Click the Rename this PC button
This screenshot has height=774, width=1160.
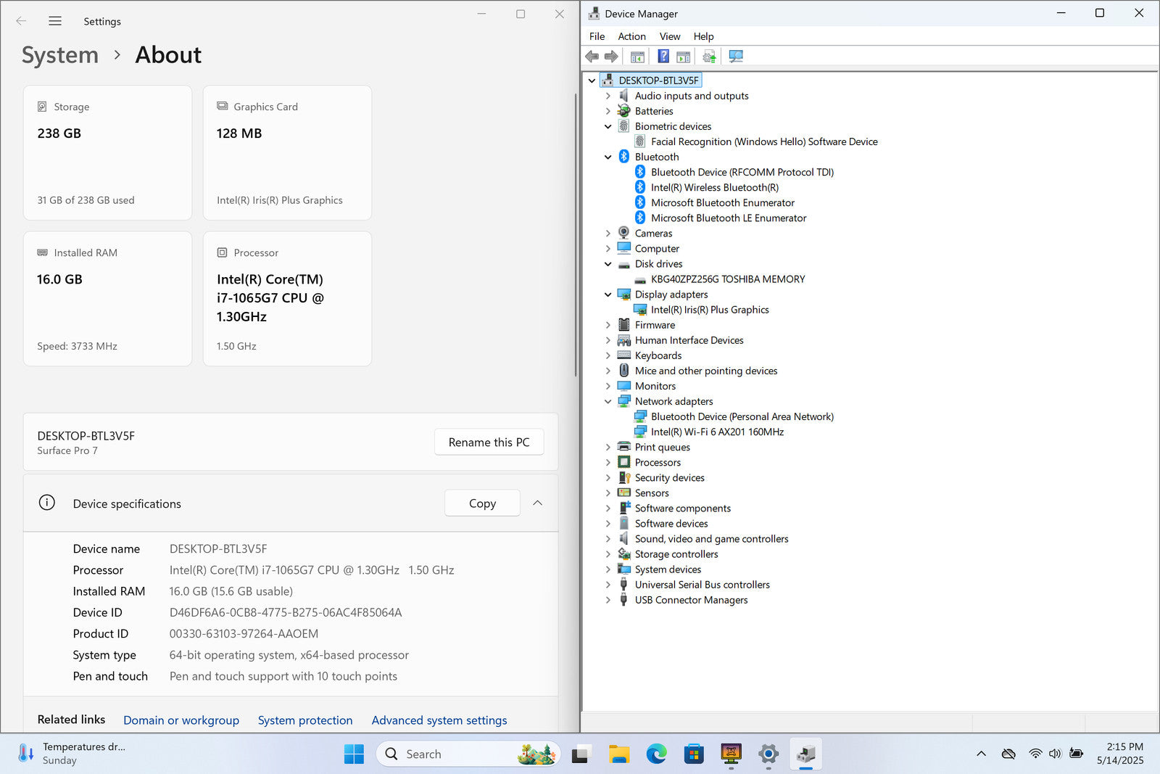pyautogui.click(x=489, y=442)
